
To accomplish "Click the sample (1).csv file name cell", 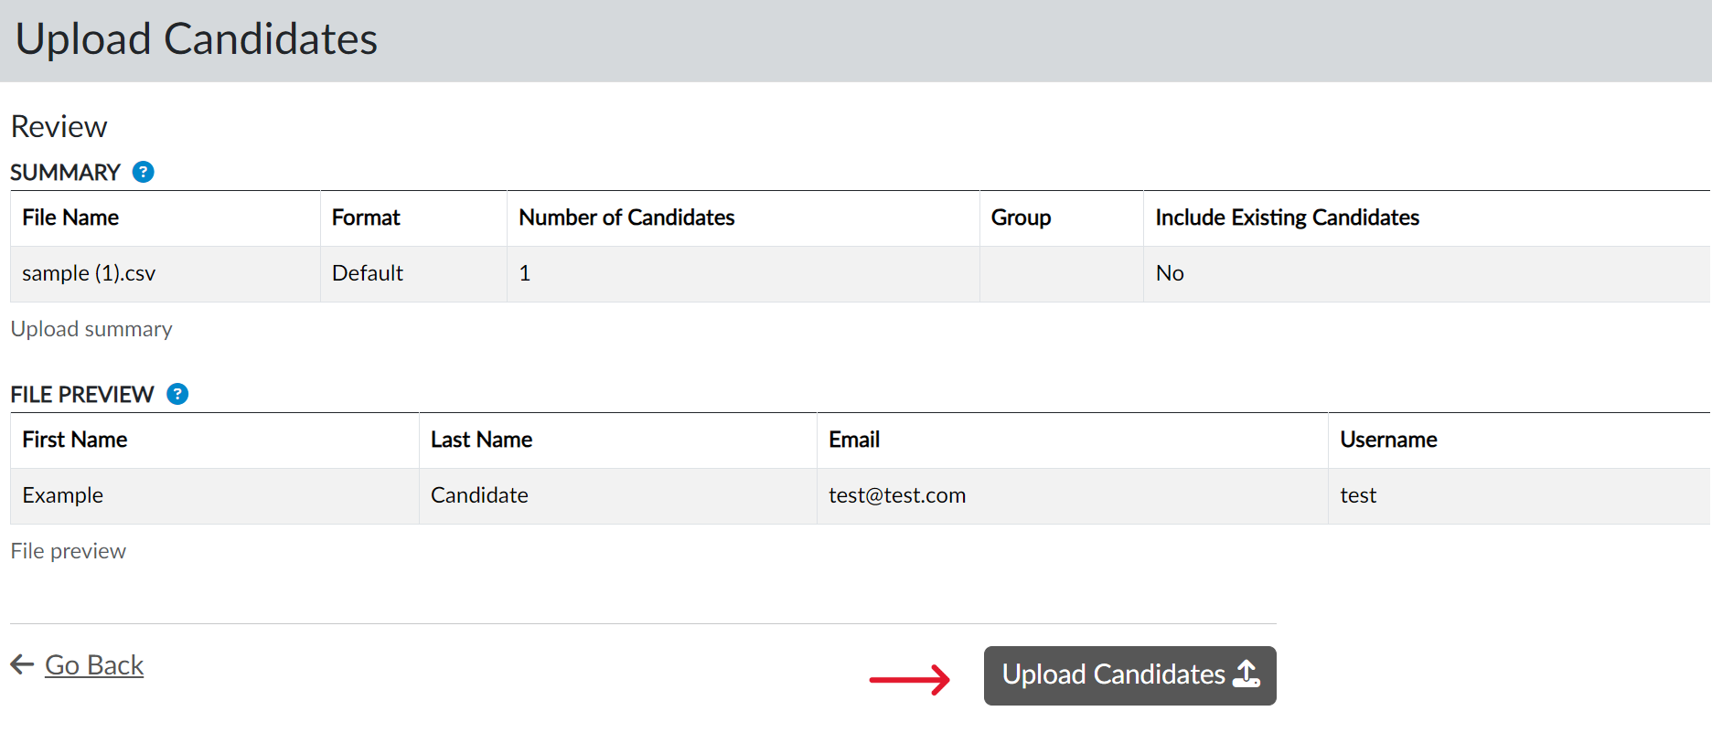I will 89,273.
